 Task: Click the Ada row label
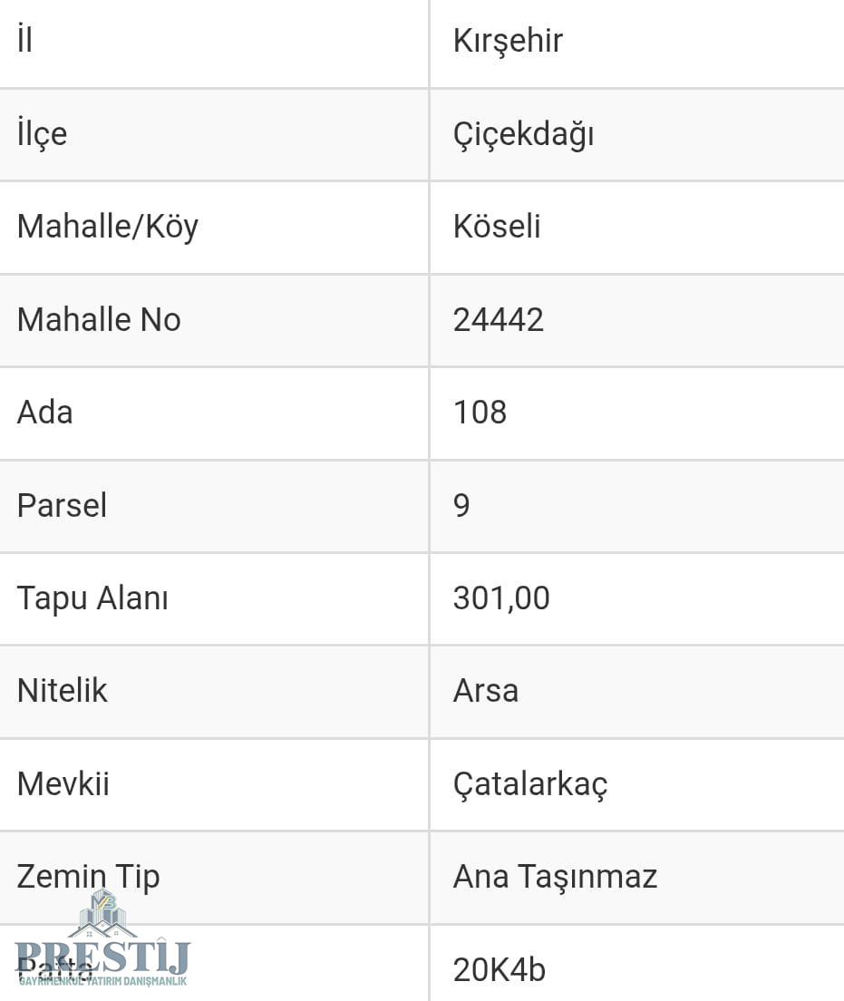pos(44,413)
